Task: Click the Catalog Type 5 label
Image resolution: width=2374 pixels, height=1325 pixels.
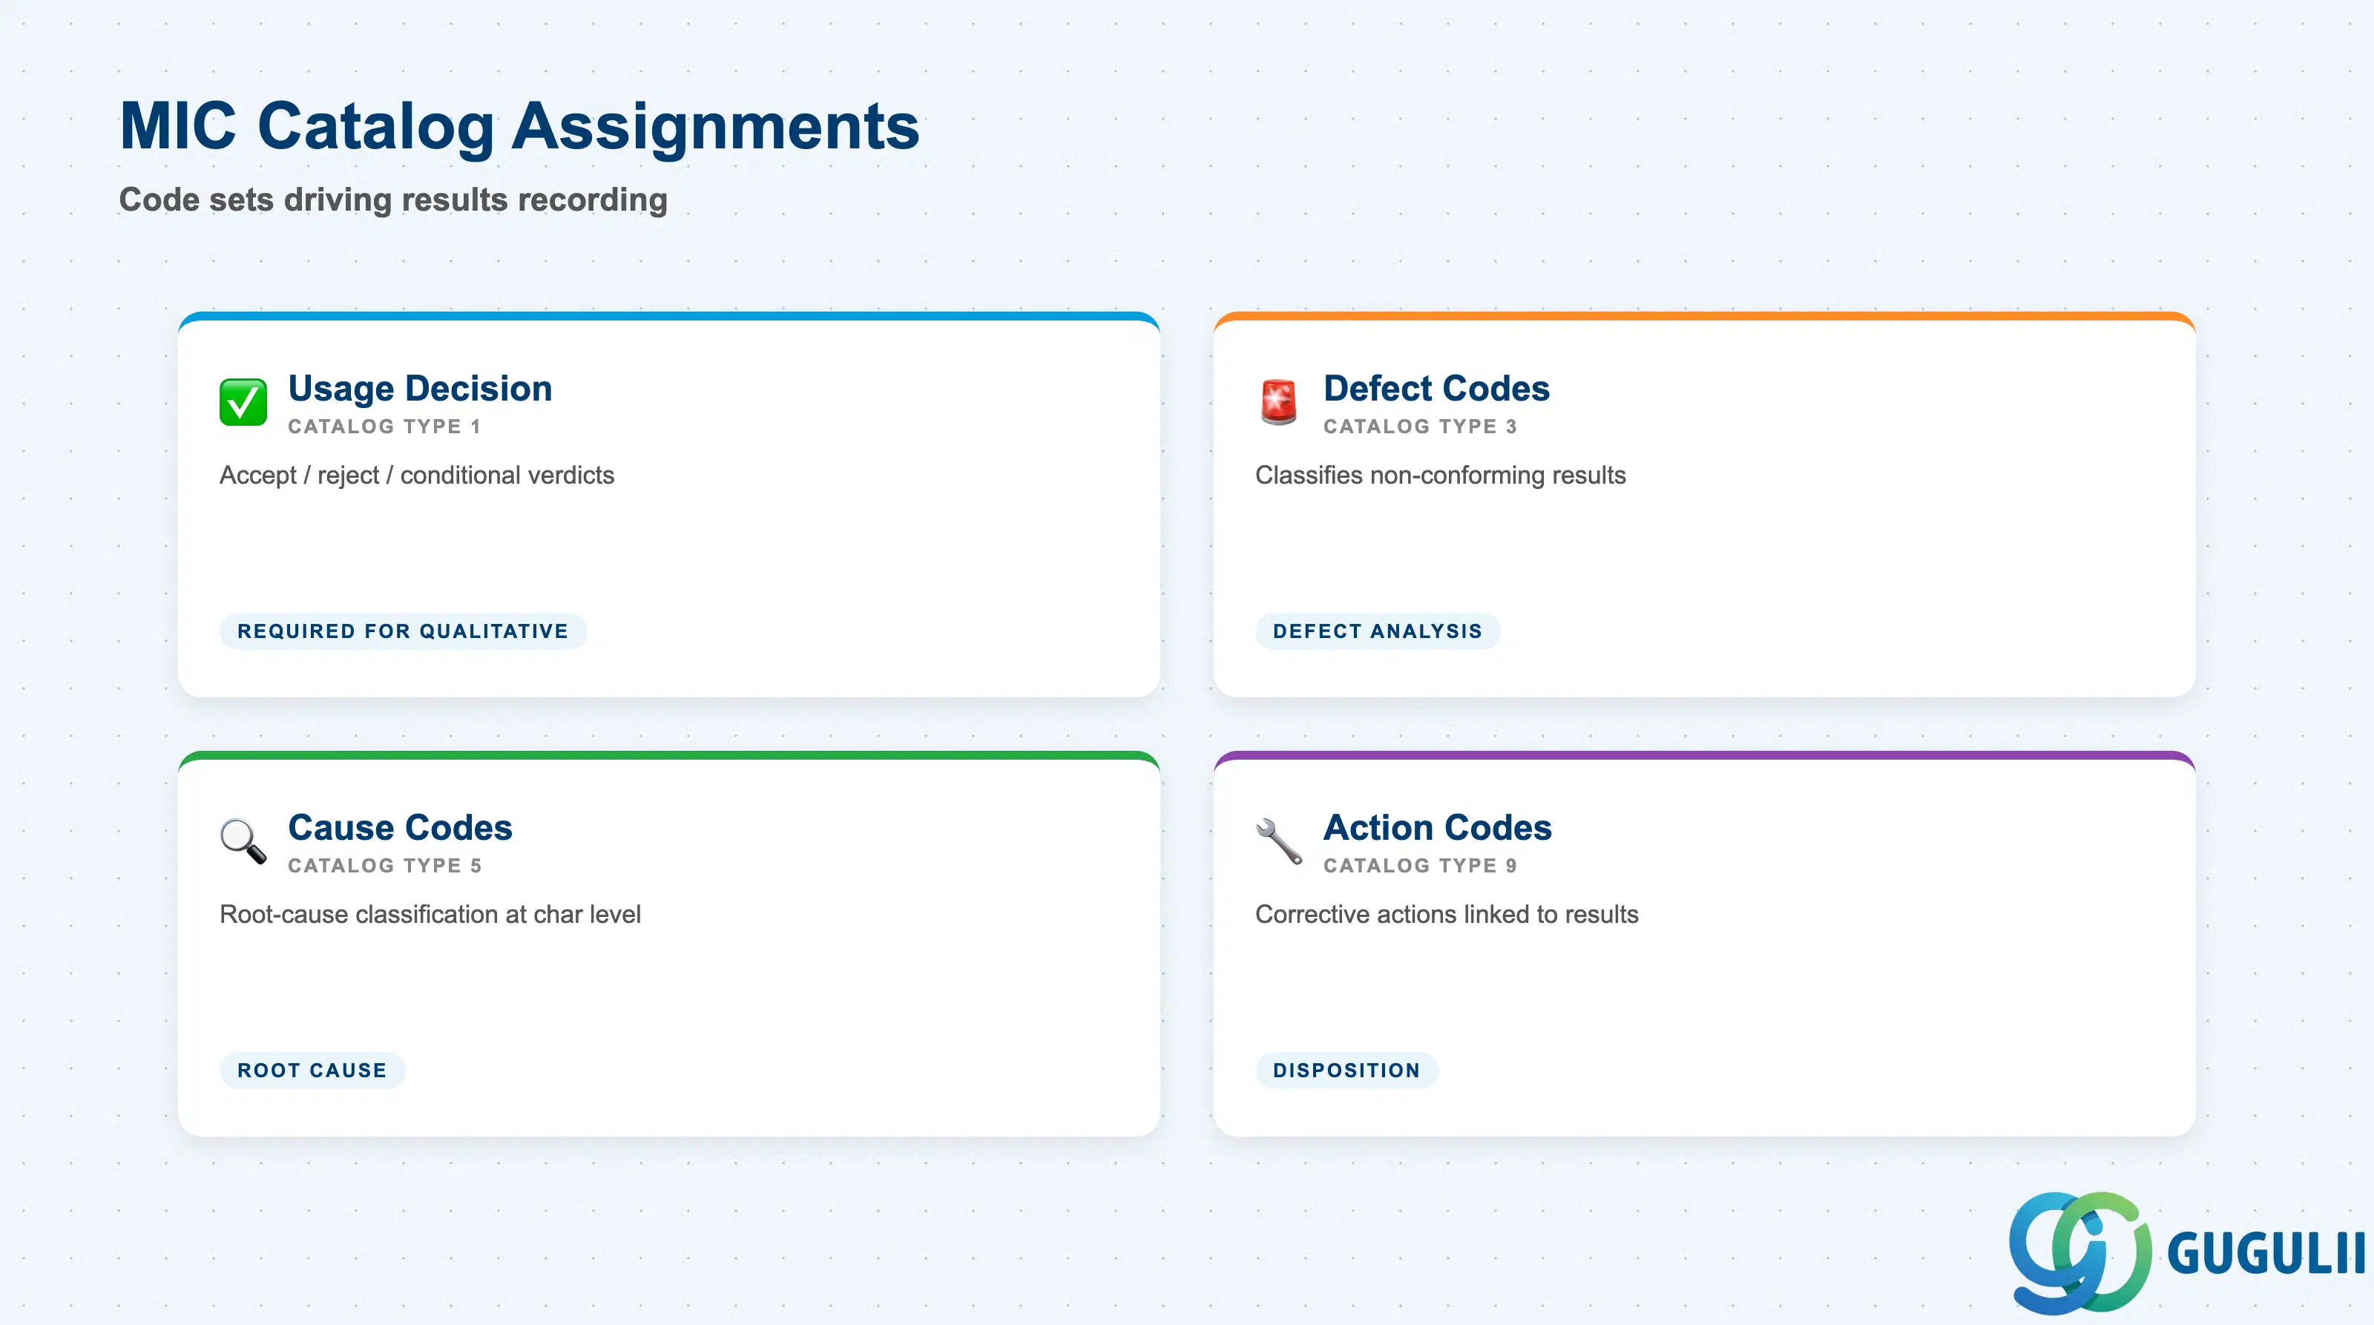Action: [x=385, y=865]
